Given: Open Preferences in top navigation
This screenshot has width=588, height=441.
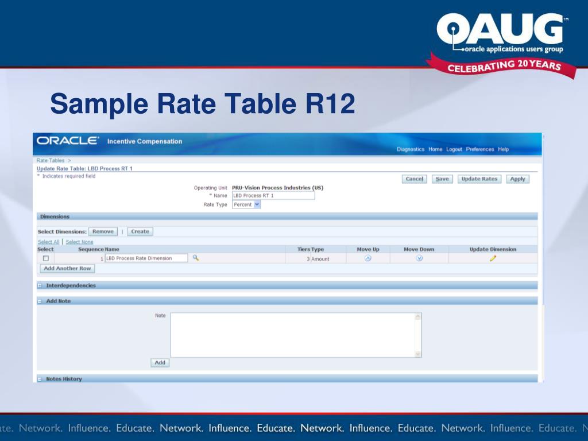Looking at the screenshot, I should 480,149.
